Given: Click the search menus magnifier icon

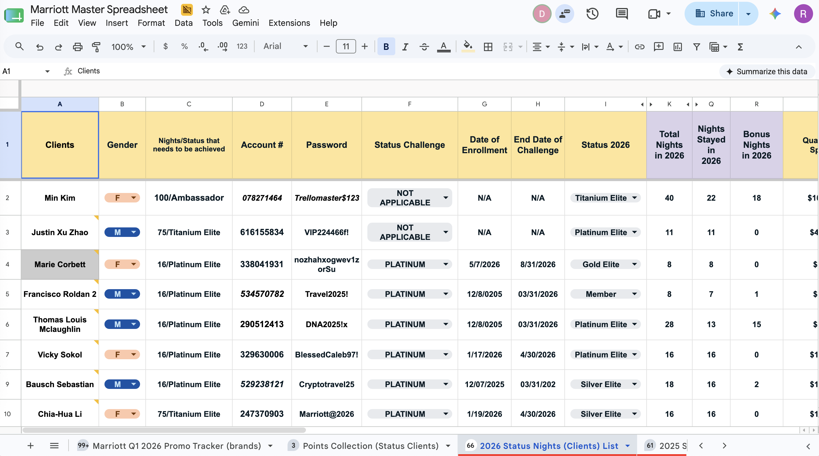Looking at the screenshot, I should click(19, 47).
